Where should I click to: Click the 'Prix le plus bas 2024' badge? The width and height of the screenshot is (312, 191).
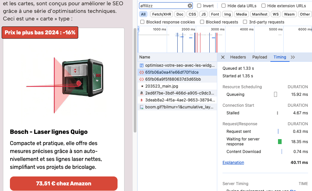[40, 32]
